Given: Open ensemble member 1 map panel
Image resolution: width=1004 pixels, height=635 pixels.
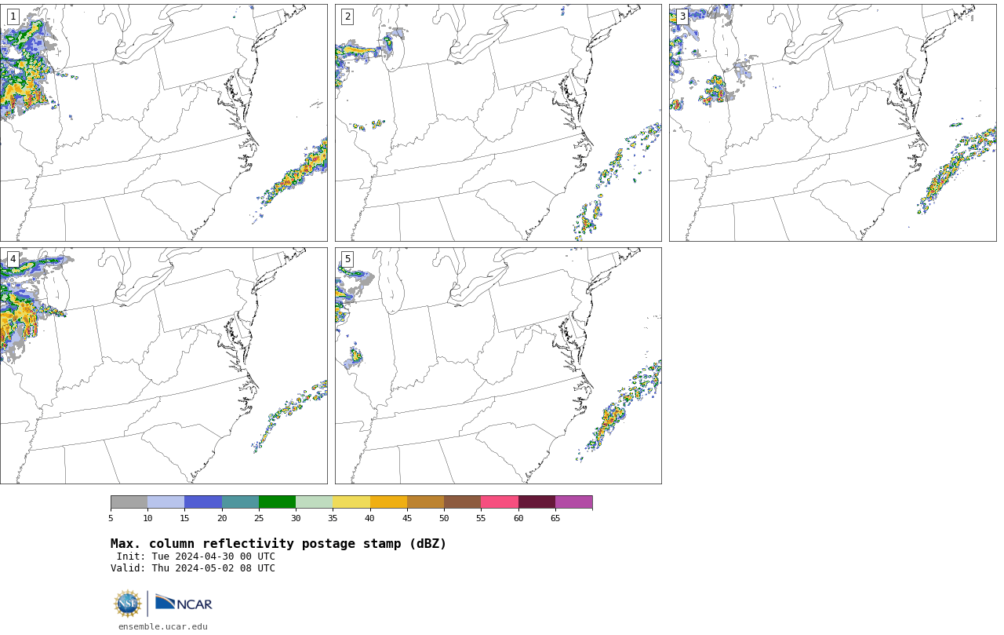Looking at the screenshot, I should [x=163, y=122].
